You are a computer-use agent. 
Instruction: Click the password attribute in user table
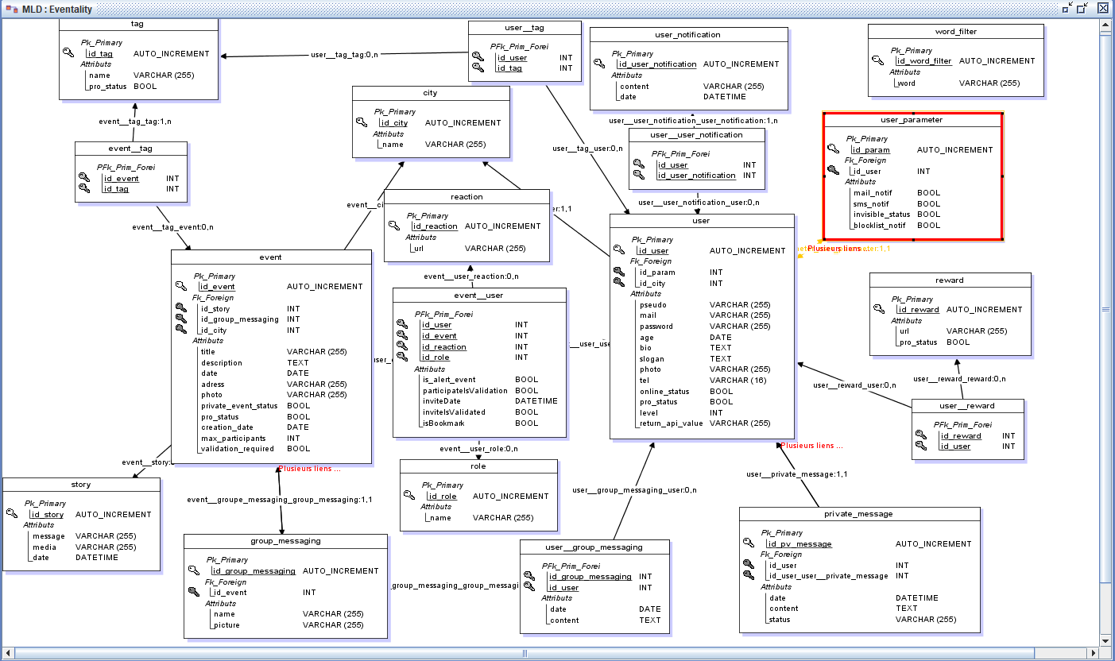point(656,326)
